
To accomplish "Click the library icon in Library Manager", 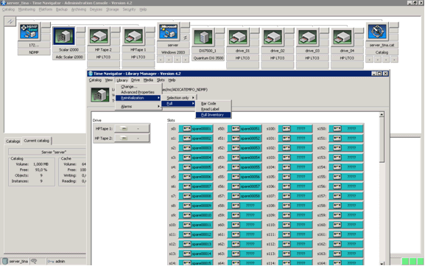I will click(x=99, y=95).
